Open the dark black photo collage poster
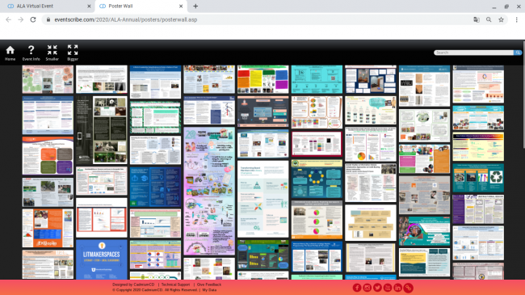 pyautogui.click(x=102, y=130)
